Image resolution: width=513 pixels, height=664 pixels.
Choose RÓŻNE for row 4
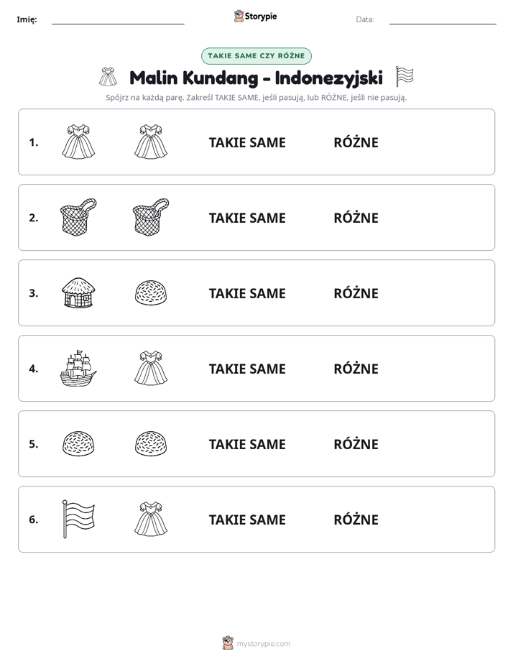pyautogui.click(x=356, y=369)
